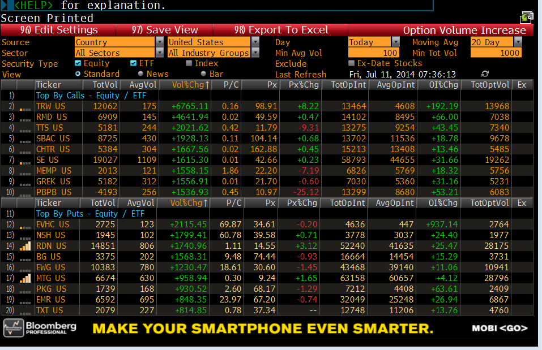Open the Moving Avg 20 Day dropdown

(518, 42)
